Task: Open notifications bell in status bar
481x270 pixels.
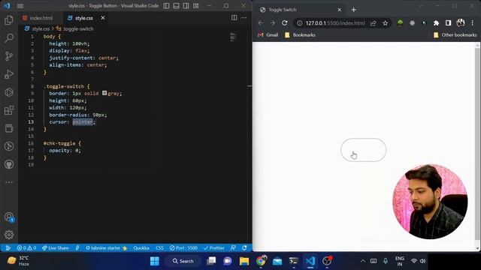Action: click(x=244, y=248)
